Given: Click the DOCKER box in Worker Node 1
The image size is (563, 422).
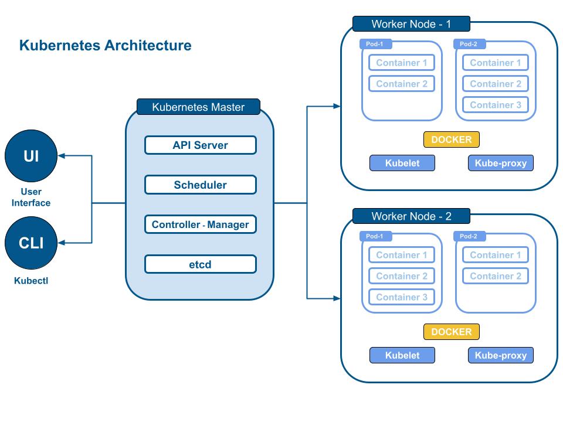Looking at the screenshot, I should coord(452,139).
